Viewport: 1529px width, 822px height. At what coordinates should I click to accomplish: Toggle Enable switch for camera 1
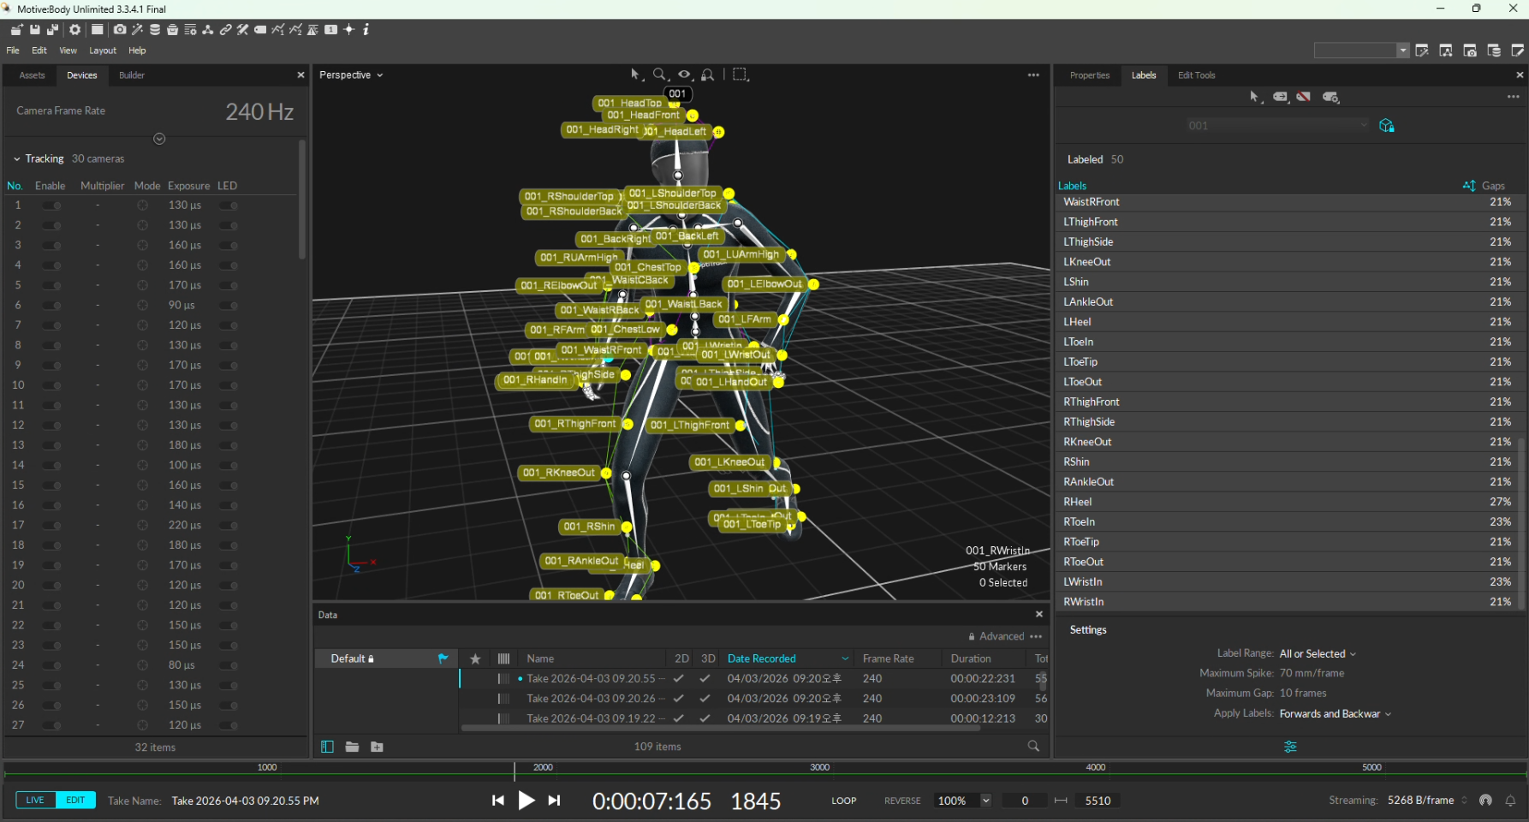click(52, 205)
